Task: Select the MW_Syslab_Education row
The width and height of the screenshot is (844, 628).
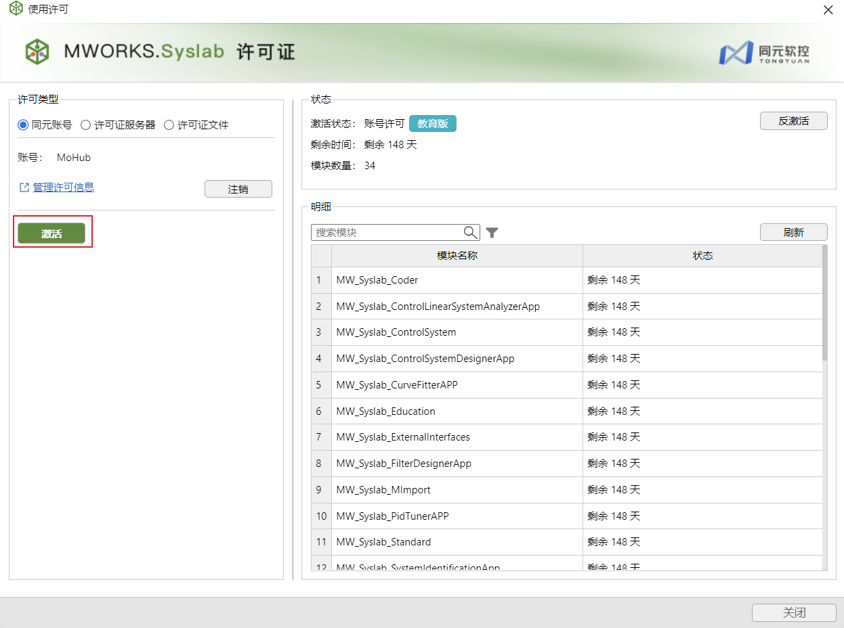Action: point(566,411)
